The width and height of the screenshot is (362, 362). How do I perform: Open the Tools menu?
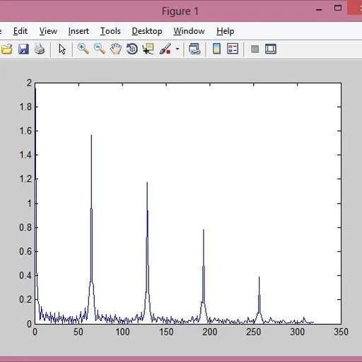[x=110, y=31]
